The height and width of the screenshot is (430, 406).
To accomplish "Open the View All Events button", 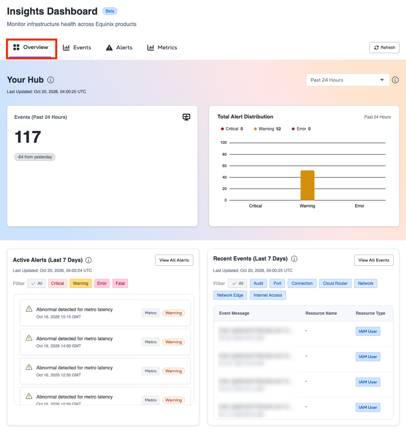I will [x=374, y=260].
